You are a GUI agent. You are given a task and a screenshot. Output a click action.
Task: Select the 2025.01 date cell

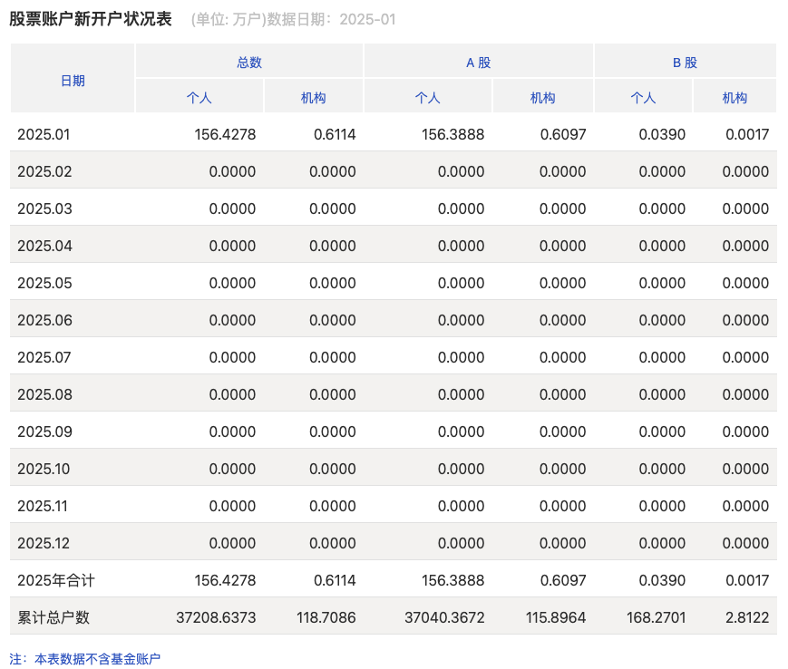(x=44, y=134)
